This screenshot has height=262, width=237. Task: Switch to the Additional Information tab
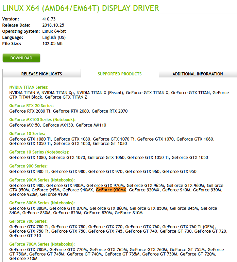click(x=198, y=74)
